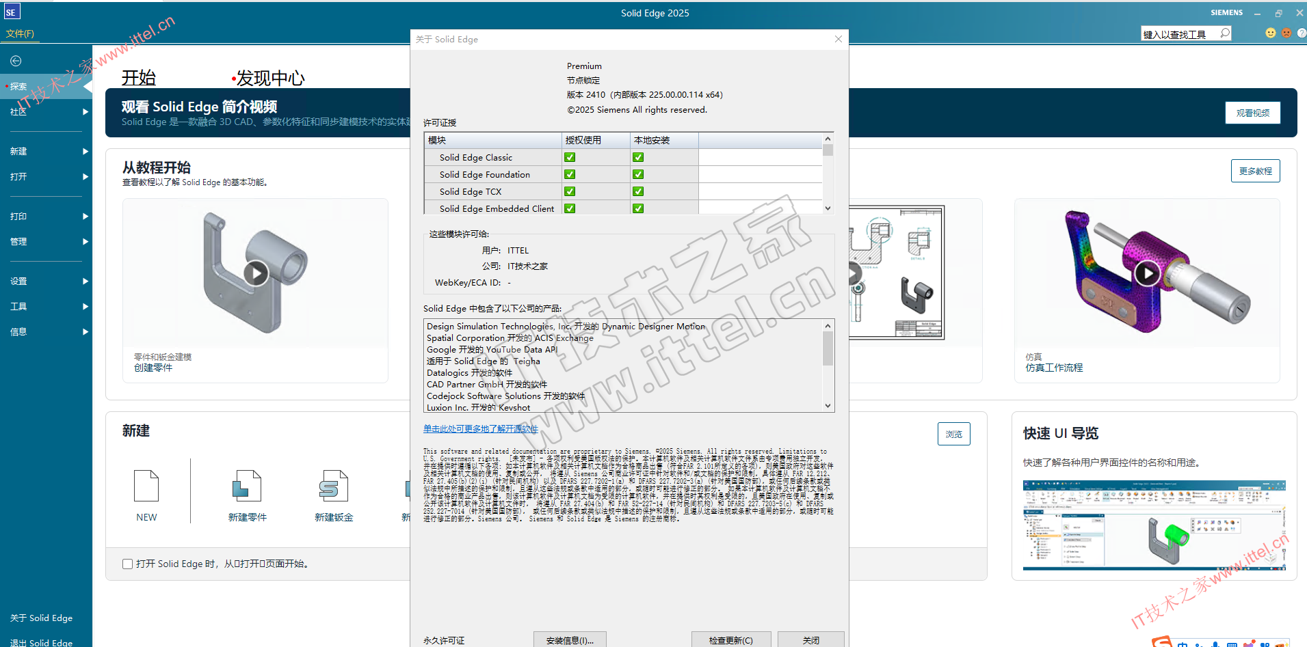Click the NEW blank document icon
This screenshot has width=1307, height=647.
point(146,486)
